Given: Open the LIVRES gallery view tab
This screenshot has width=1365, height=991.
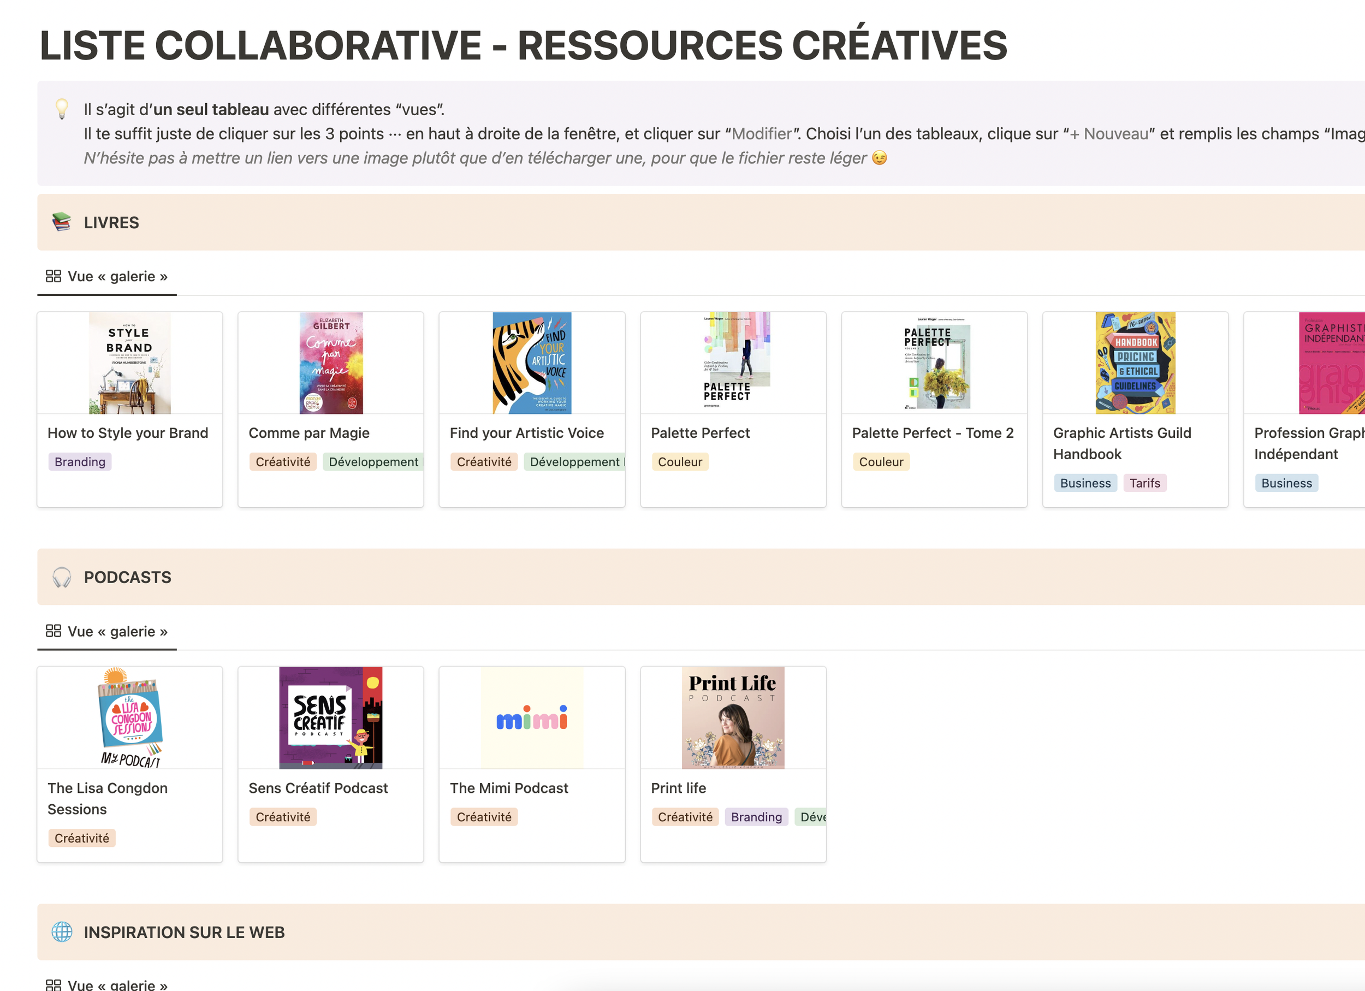Looking at the screenshot, I should pyautogui.click(x=117, y=276).
